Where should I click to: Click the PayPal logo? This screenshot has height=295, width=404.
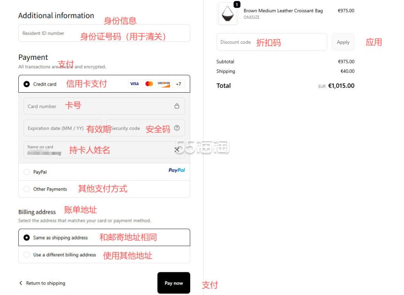[x=177, y=170]
